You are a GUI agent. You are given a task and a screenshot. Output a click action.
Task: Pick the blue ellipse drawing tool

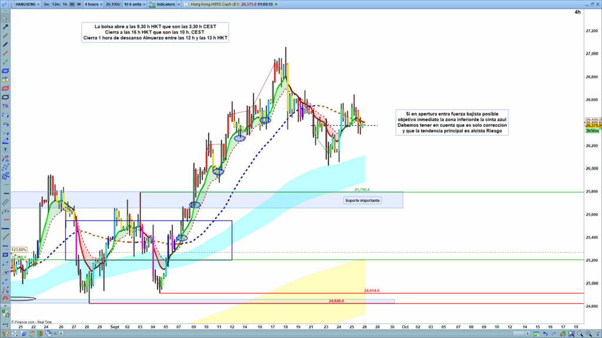[x=5, y=70]
